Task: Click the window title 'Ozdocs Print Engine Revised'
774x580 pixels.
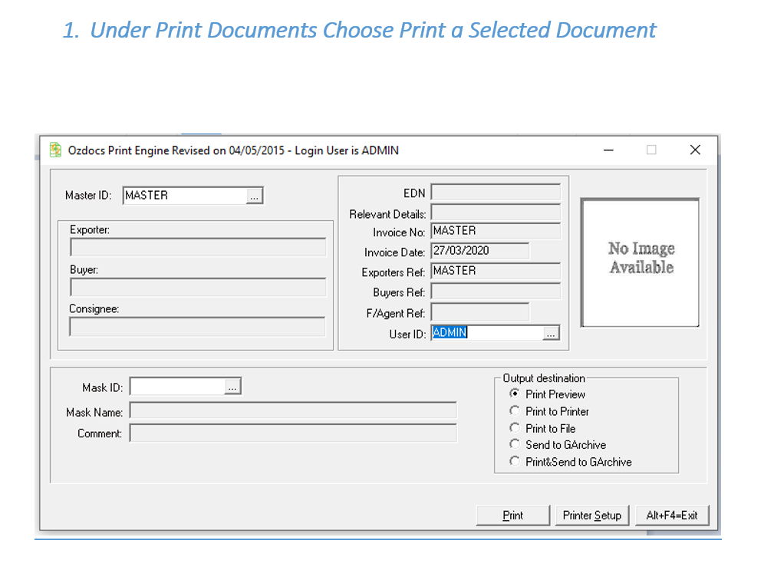Action: click(x=138, y=150)
